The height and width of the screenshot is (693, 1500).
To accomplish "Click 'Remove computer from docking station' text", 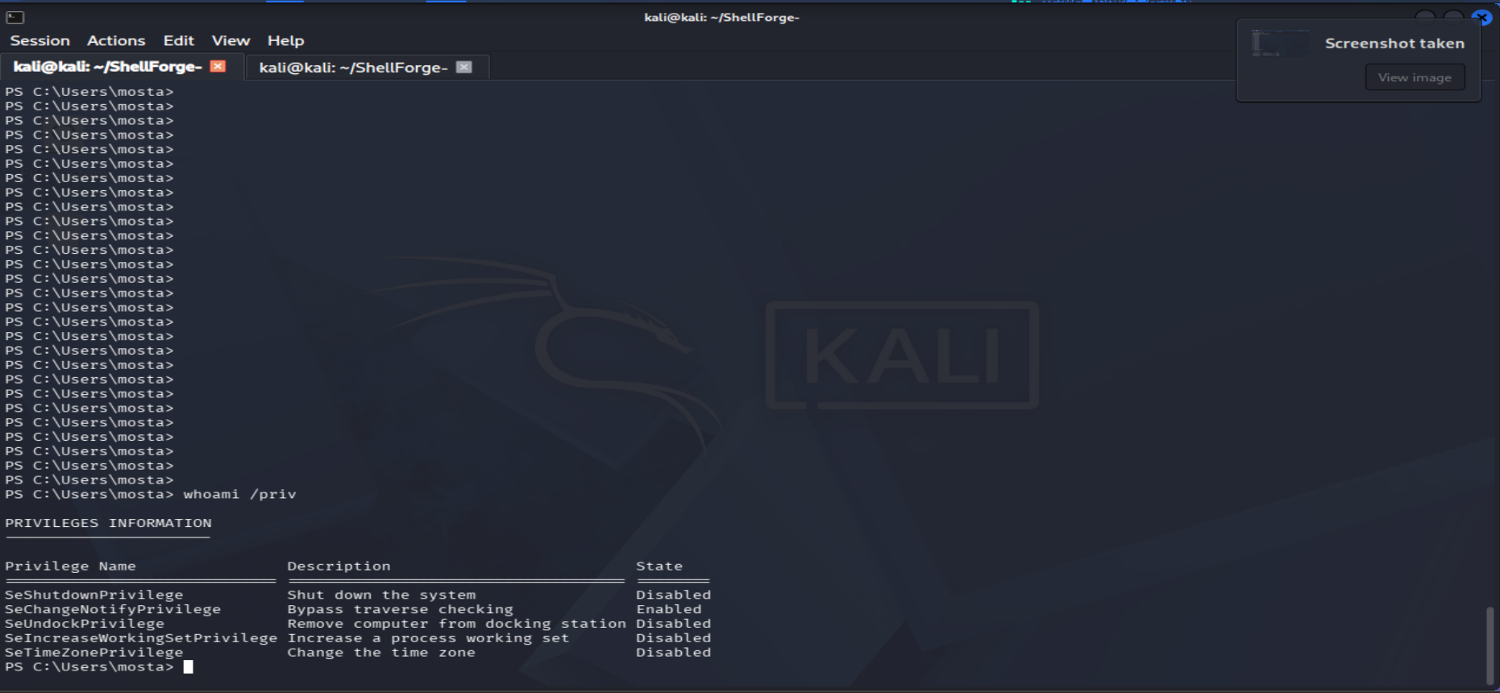I will point(456,624).
